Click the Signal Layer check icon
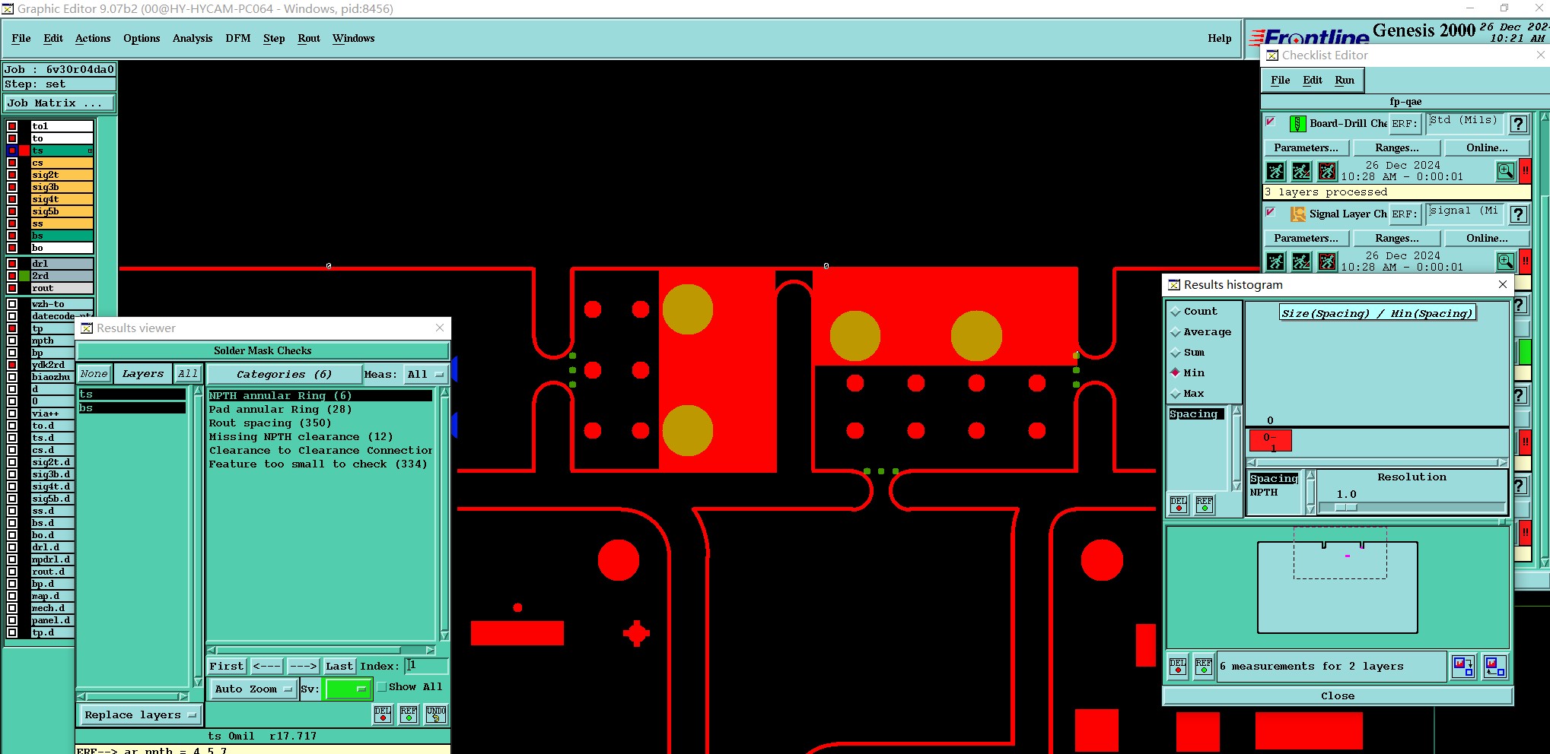 1297,214
